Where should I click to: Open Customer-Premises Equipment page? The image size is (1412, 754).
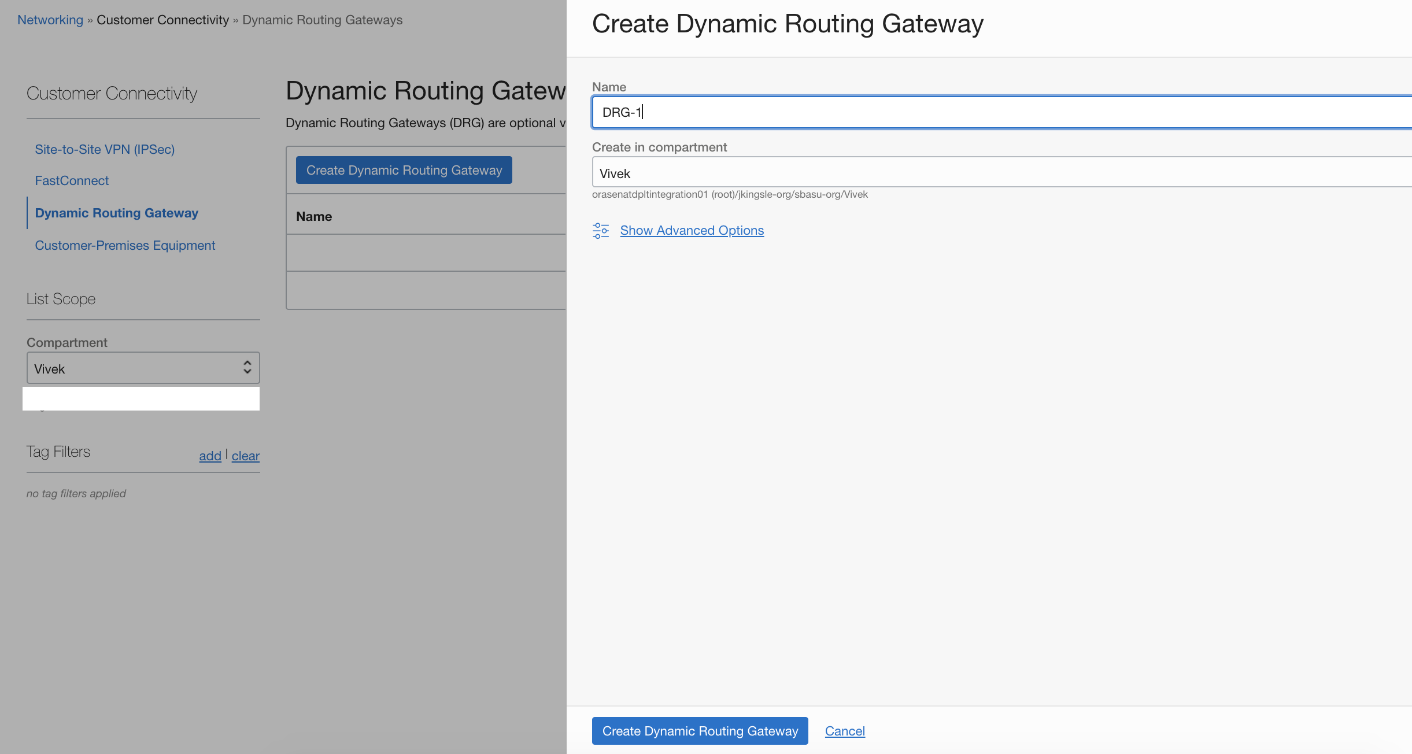coord(125,245)
